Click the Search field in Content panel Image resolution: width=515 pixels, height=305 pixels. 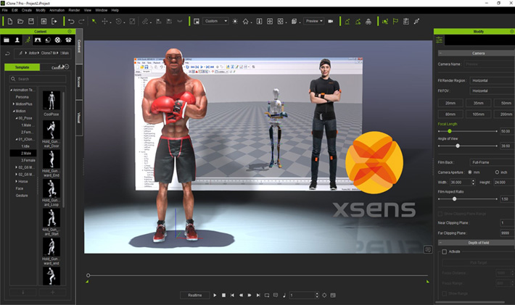pyautogui.click(x=38, y=79)
